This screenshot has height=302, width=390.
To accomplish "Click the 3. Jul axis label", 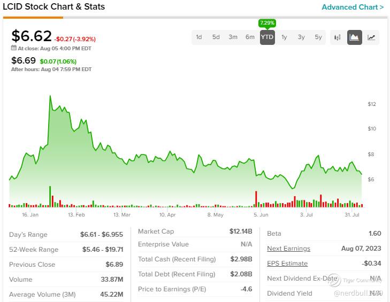I will pyautogui.click(x=306, y=214).
